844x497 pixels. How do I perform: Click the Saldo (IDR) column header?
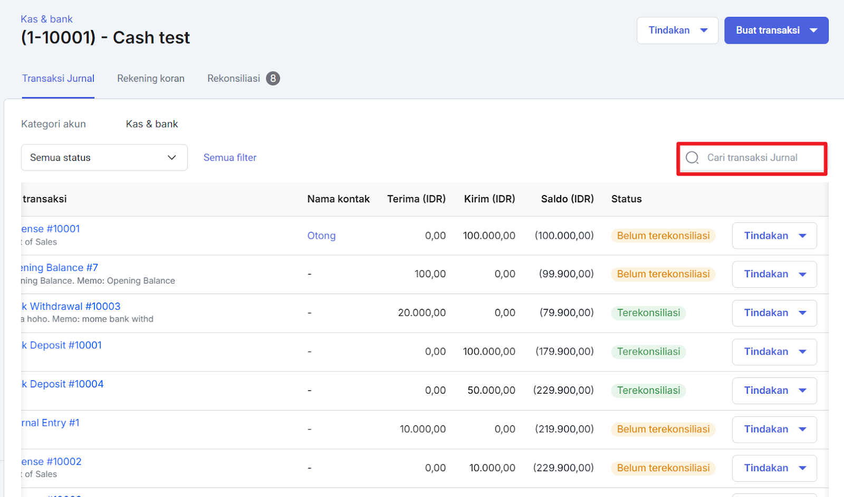click(x=568, y=199)
